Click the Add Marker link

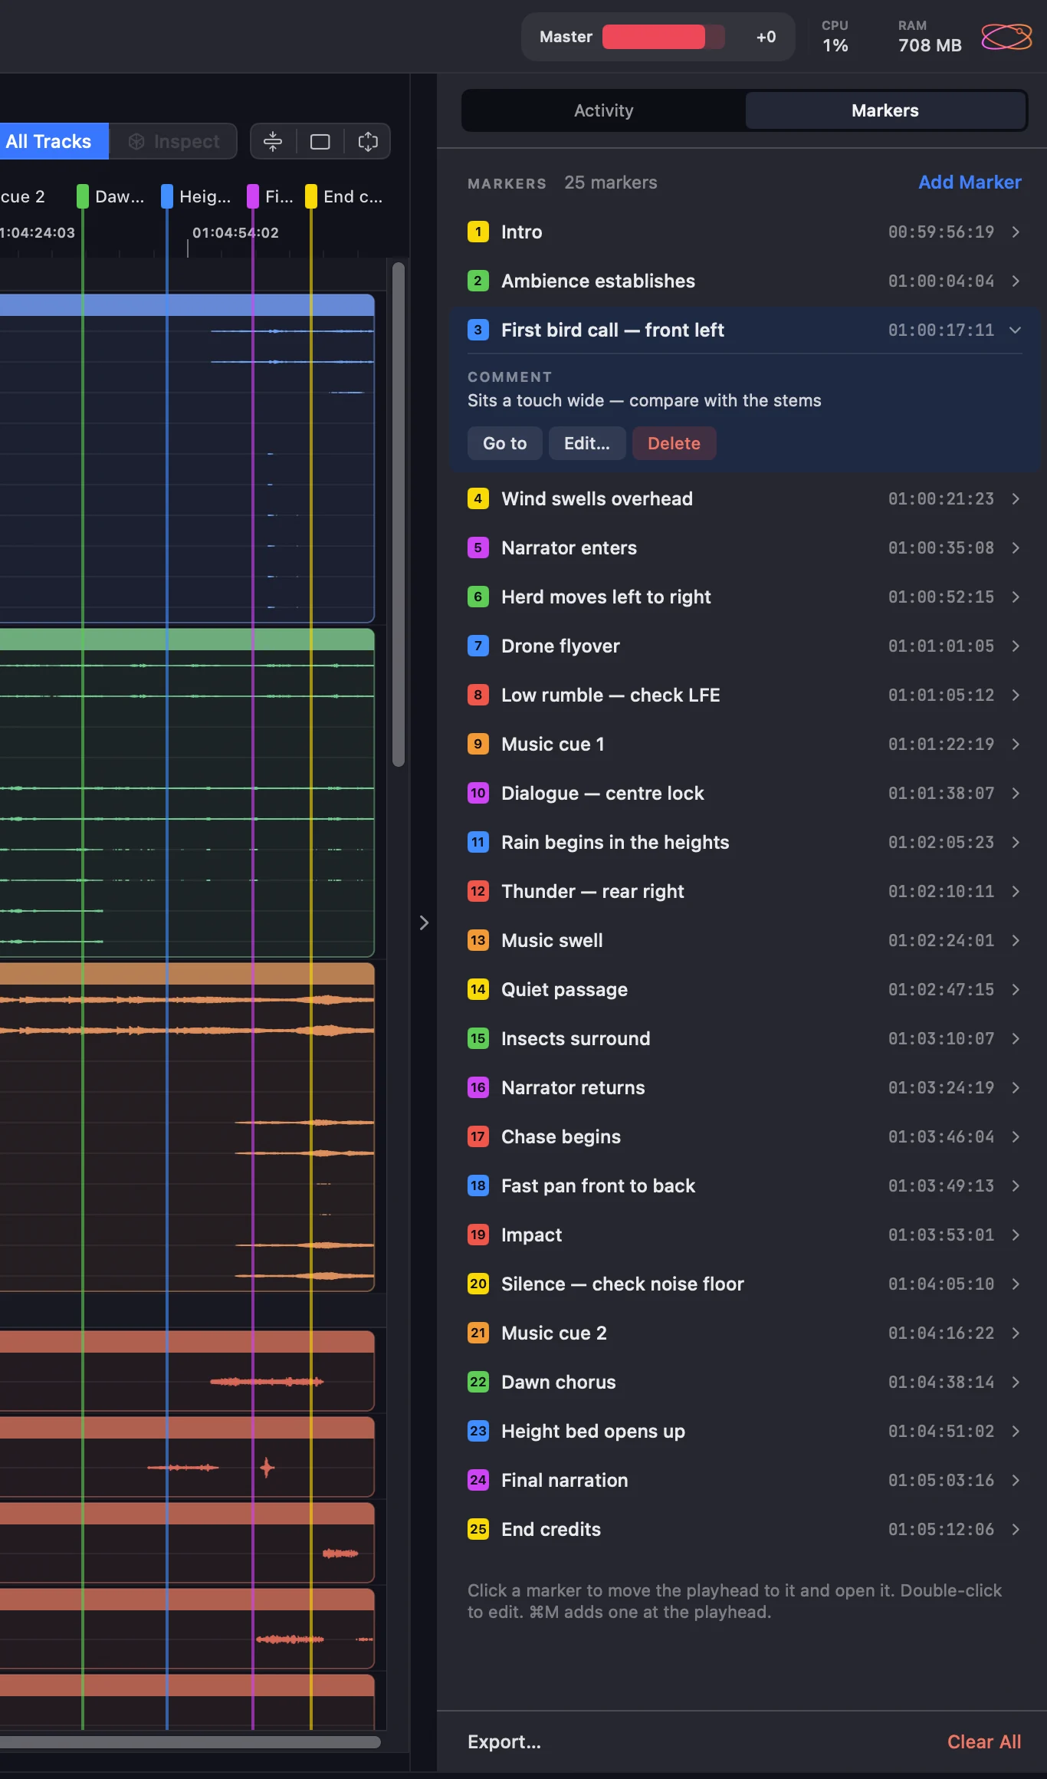click(x=970, y=183)
